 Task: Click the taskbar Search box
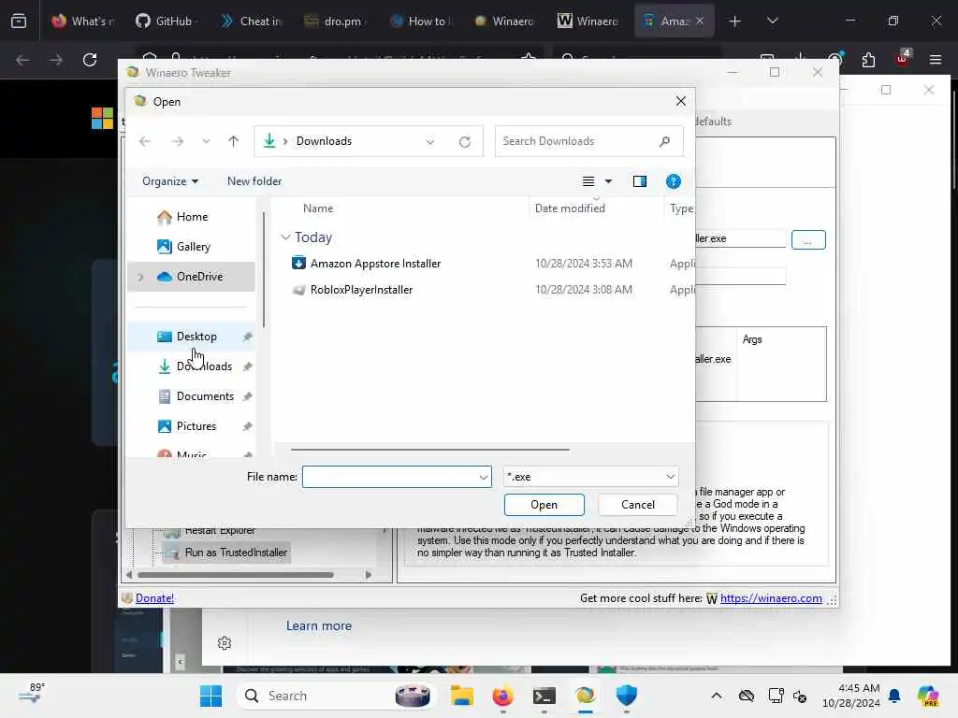(335, 696)
